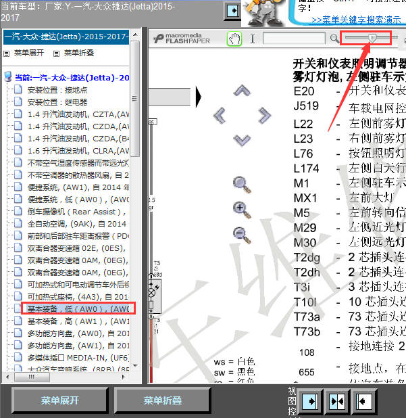This screenshot has height=418, width=406.
Task: Open 可加热式座椅, (4A3) item
Action: point(78,297)
